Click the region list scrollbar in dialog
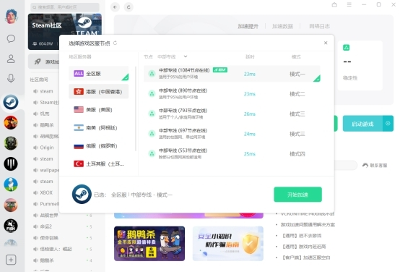The image size is (400, 272). [x=136, y=109]
